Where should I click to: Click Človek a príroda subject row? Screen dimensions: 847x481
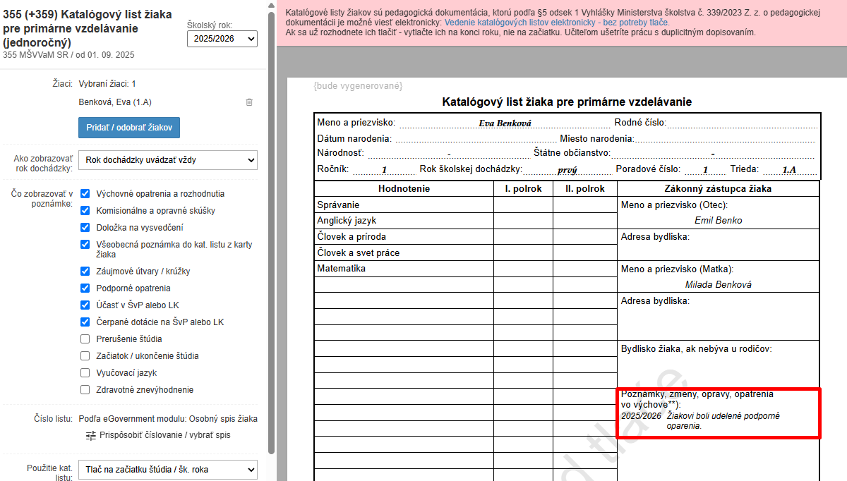point(404,237)
